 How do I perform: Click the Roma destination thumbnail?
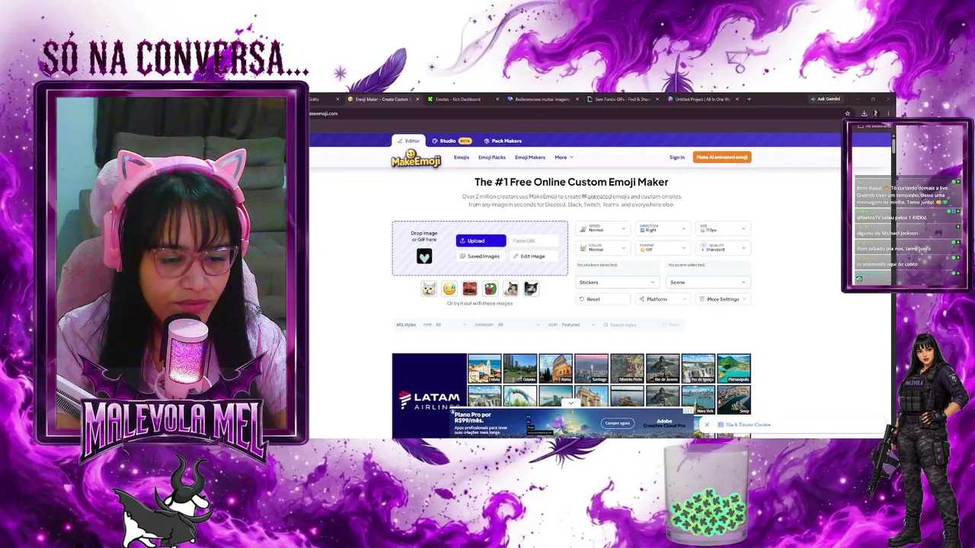[555, 368]
